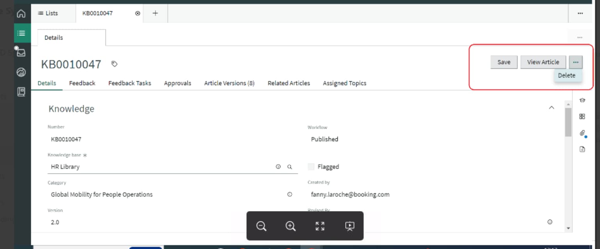Screen dimensions: 600x249
Task: Open the graduation cap icon on right panel
Action: tap(582, 100)
